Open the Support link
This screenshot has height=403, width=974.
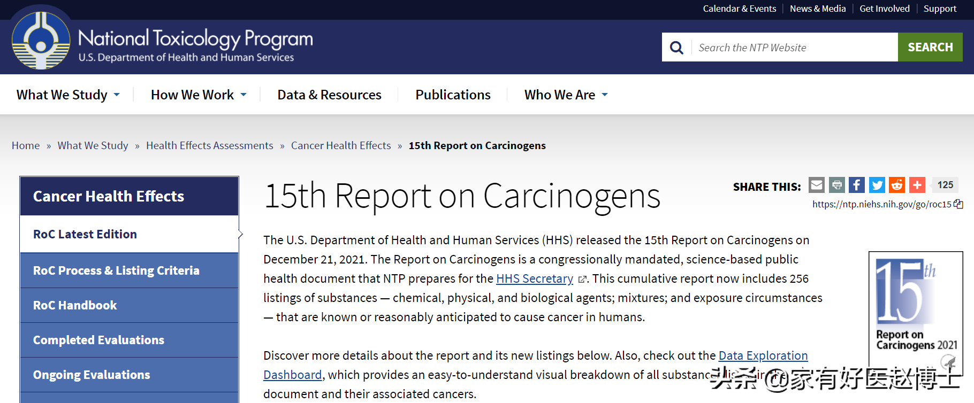click(940, 9)
